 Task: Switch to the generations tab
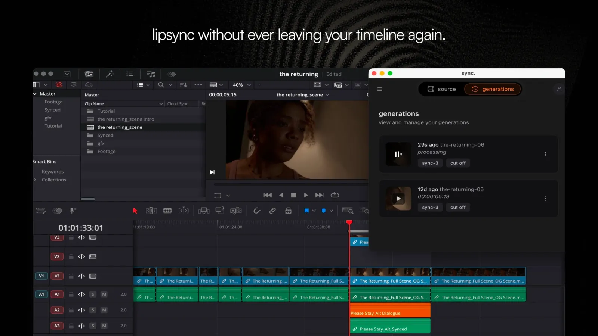493,89
